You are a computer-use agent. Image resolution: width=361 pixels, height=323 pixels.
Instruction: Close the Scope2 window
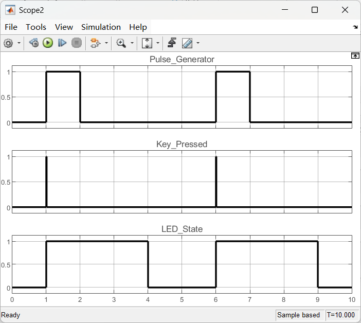tap(345, 10)
